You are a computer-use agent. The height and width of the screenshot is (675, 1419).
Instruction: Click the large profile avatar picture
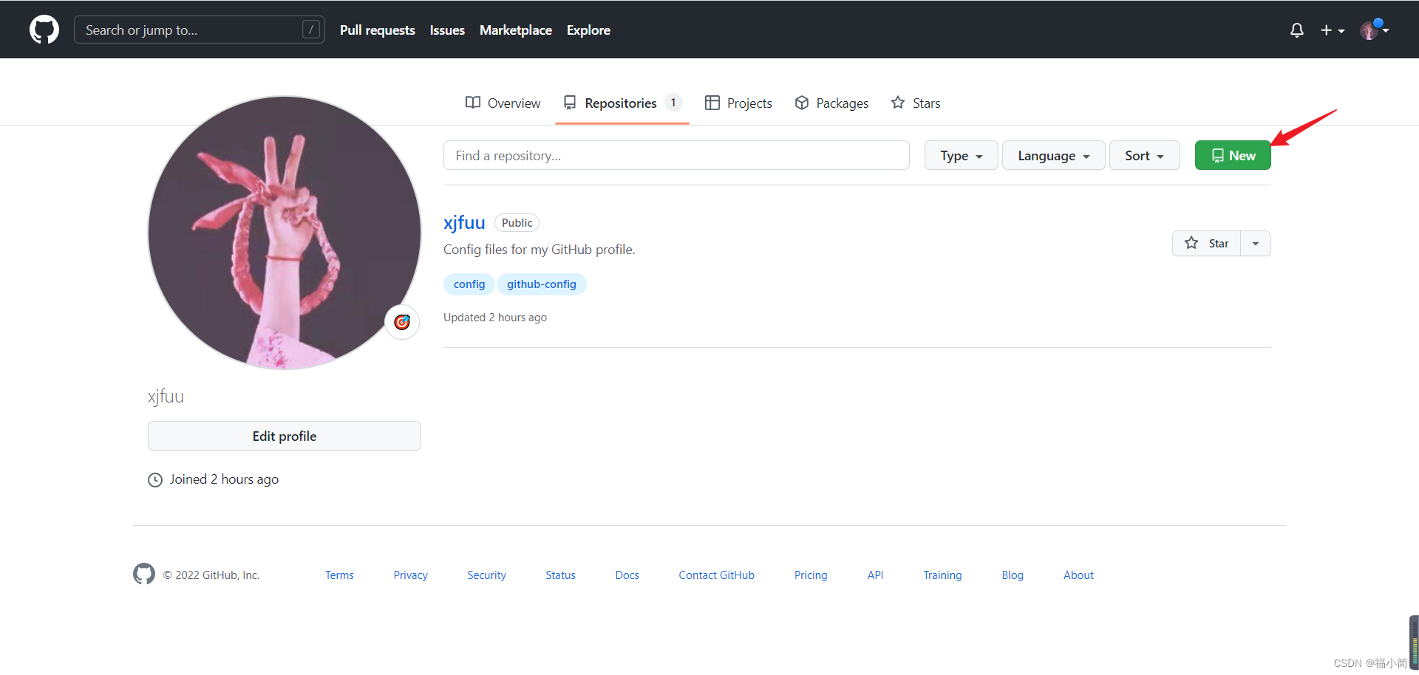(285, 233)
